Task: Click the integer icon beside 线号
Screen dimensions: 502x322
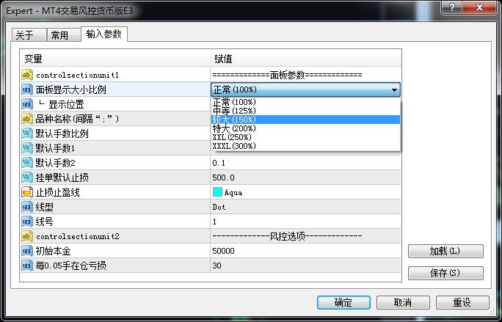Action: coord(27,222)
